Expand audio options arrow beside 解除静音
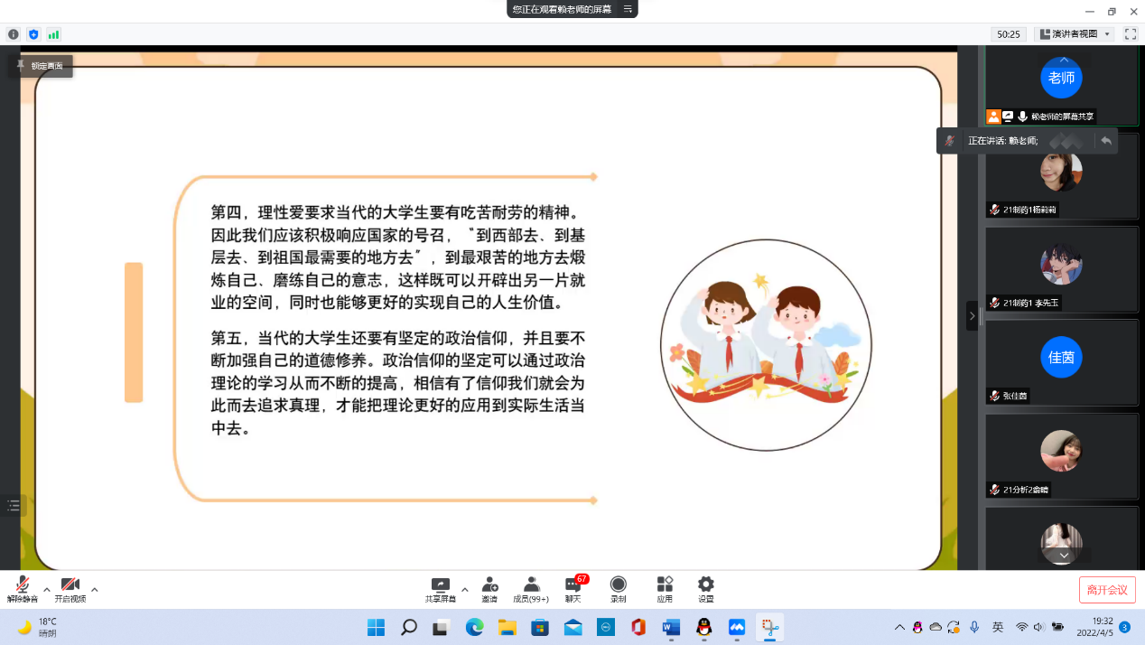This screenshot has width=1145, height=645. [x=47, y=589]
